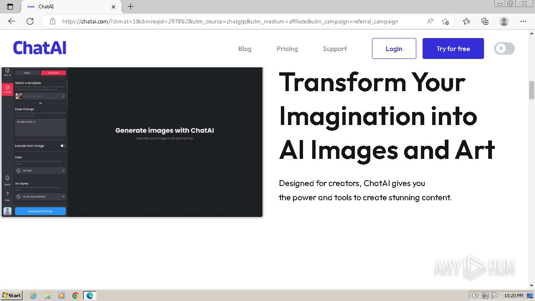This screenshot has width=535, height=301.
Task: Select Doc AI icon in demo sidebar
Action: (7, 72)
